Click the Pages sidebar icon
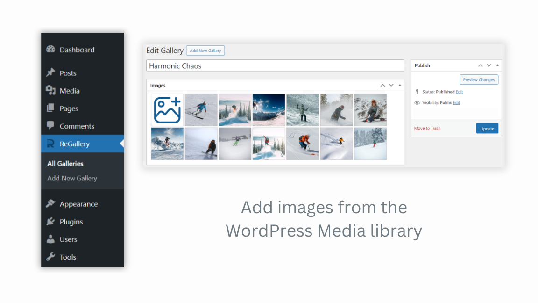This screenshot has width=538, height=303. coord(50,108)
